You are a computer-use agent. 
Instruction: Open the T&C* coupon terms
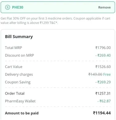click(x=54, y=23)
